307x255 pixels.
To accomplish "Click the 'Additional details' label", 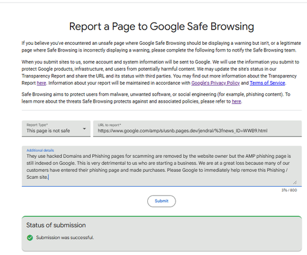I will click(41, 151).
